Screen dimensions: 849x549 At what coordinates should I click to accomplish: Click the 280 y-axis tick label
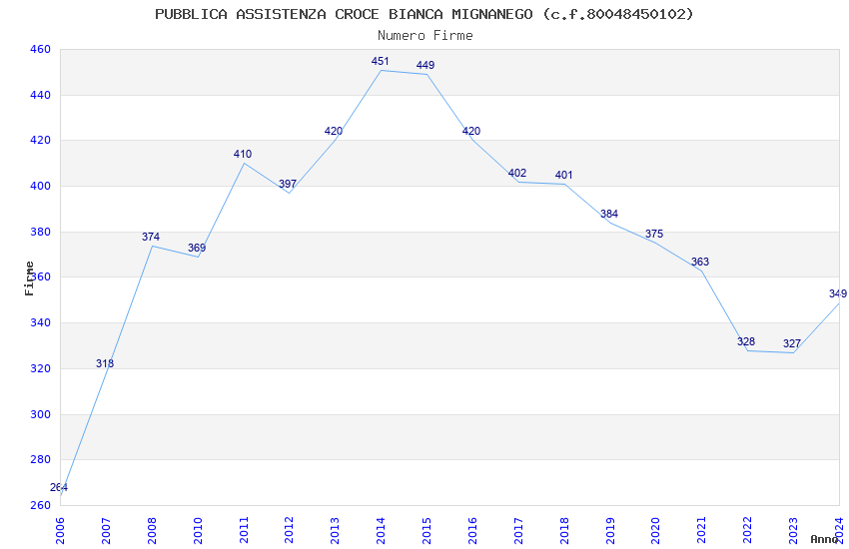click(40, 460)
